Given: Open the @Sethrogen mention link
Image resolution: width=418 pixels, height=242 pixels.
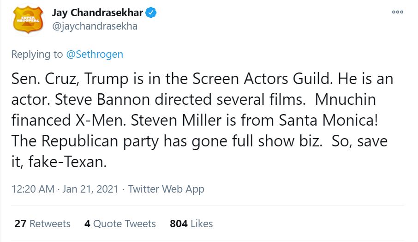Looking at the screenshot, I should coord(95,54).
